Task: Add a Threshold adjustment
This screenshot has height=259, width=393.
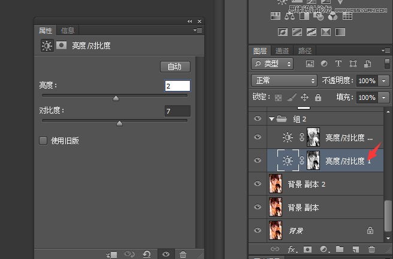Action: pyautogui.click(x=312, y=32)
